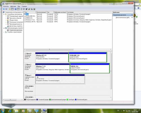Open the Справка menu

coord(24,6)
